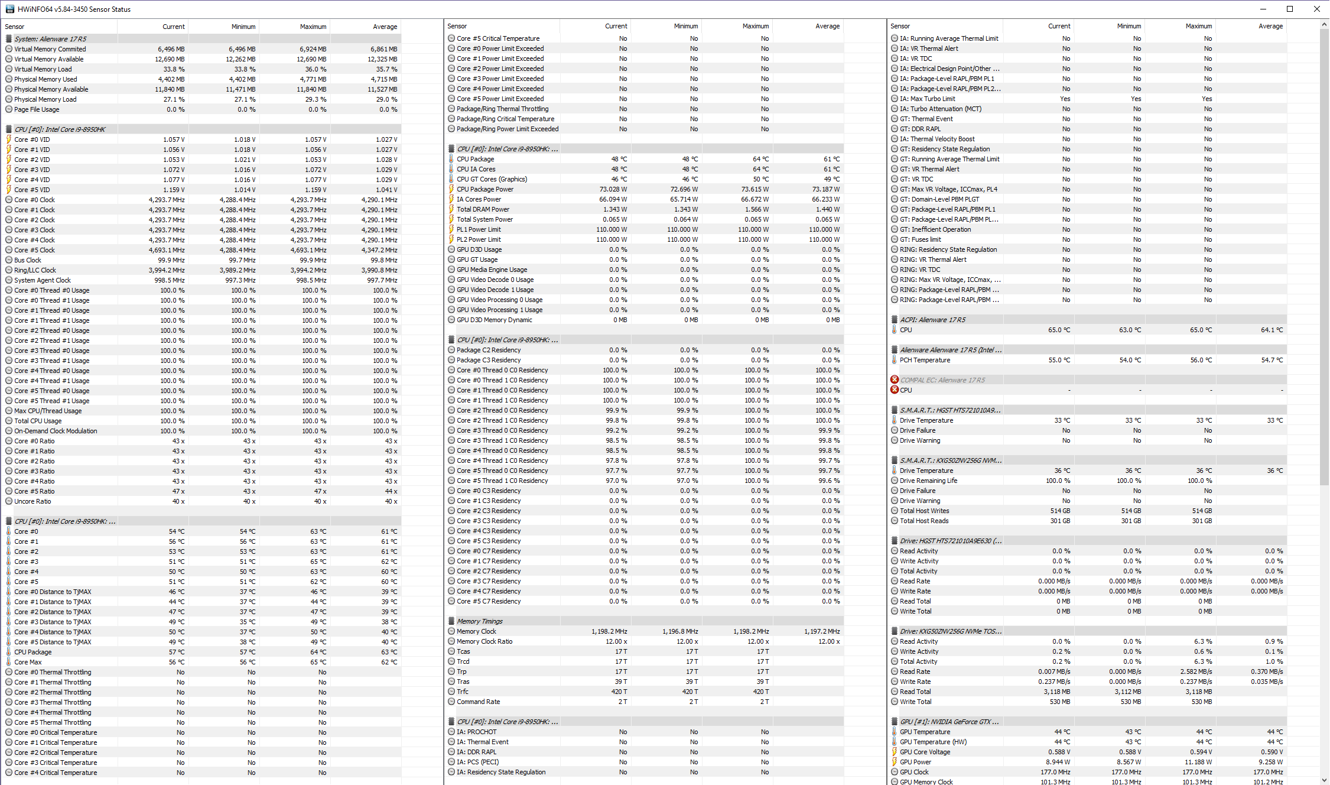This screenshot has height=785, width=1330.
Task: Click the vertical scrollbar thumb
Action: 1324,257
